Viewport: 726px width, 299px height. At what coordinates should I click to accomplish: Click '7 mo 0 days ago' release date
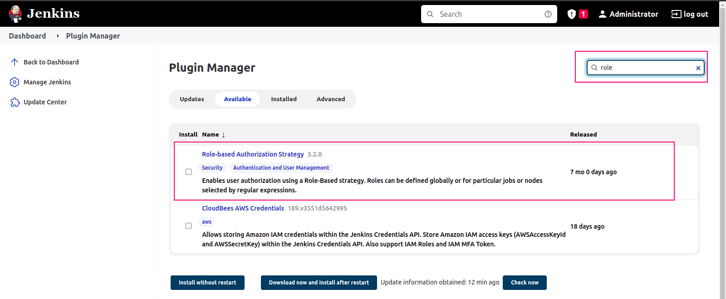coord(593,172)
